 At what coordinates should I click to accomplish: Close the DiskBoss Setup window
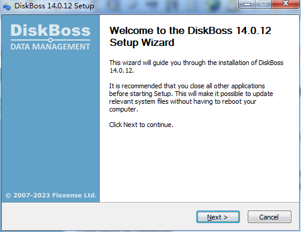click(x=285, y=4)
